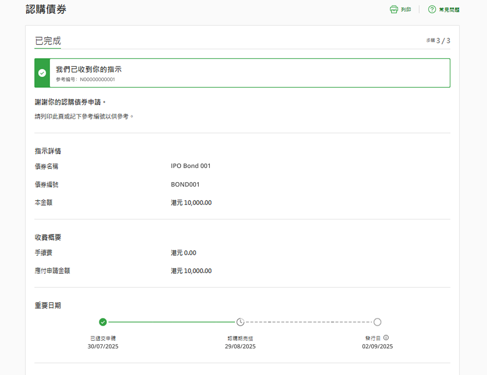Click the 本金額 value 港元 10,000.00
The image size is (487, 375).
pyautogui.click(x=191, y=203)
